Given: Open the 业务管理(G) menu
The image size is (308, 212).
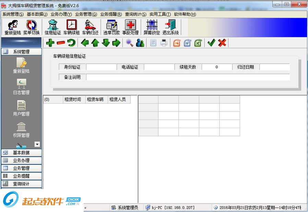Looking at the screenshot, I should coord(86,14).
